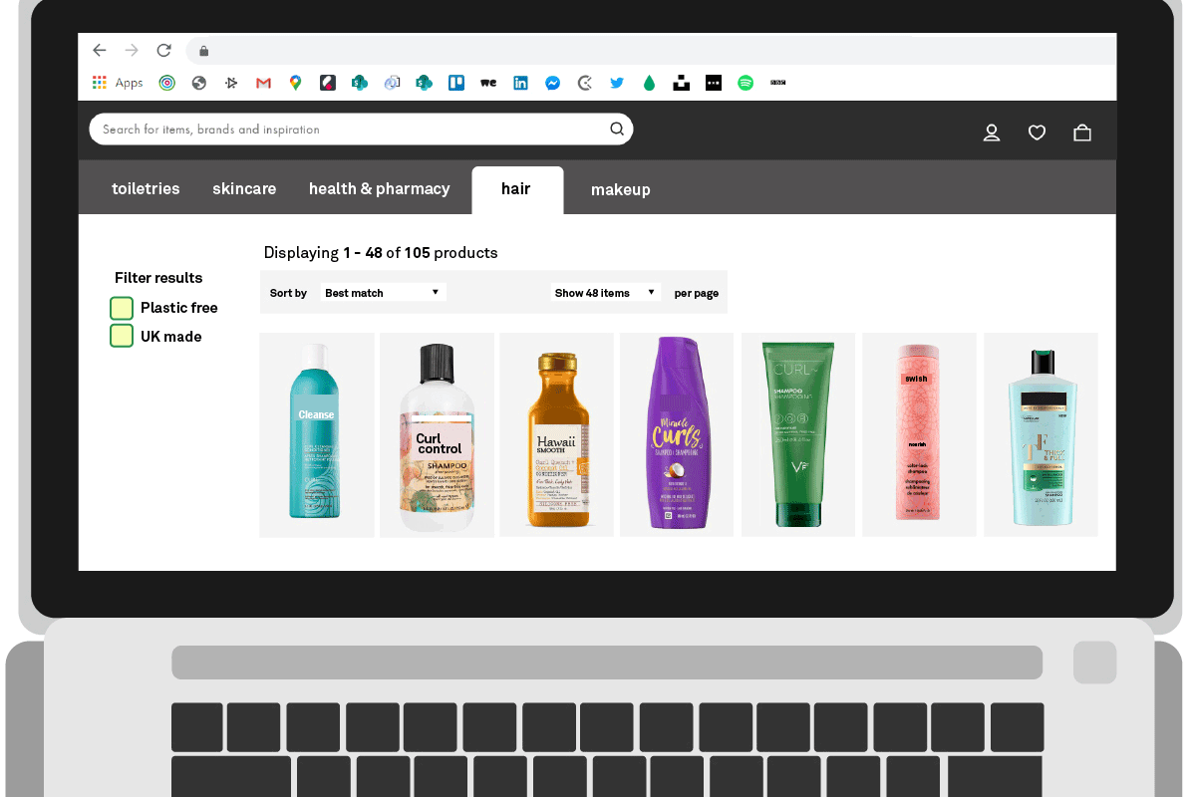Select the health & pharmacy tab
Screen dimensions: 1196x797
click(x=379, y=188)
